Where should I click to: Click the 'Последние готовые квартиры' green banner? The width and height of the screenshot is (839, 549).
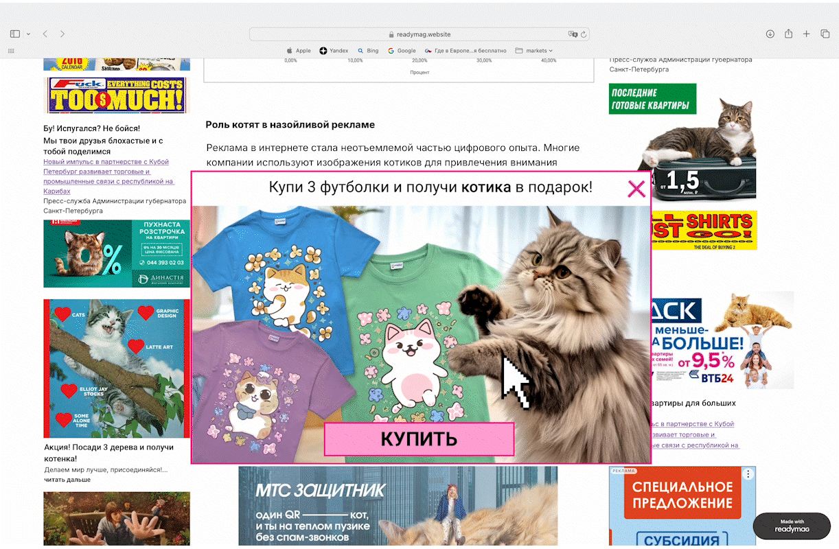point(652,99)
